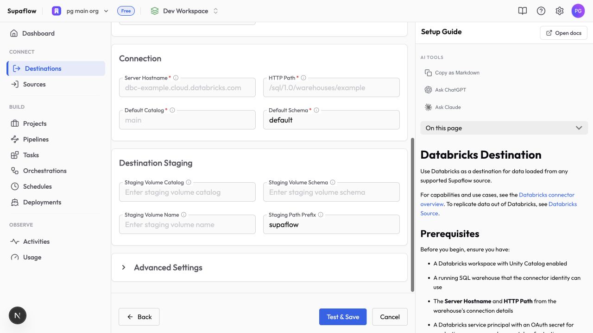Viewport: 593px width, 333px height.
Task: Open Projects in the sidebar
Action: 56,123
